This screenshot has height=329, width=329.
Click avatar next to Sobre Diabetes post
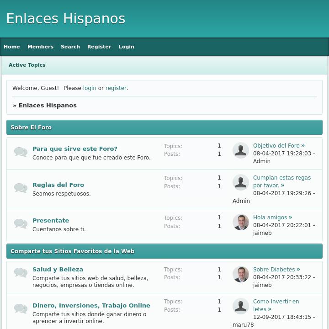tap(241, 274)
